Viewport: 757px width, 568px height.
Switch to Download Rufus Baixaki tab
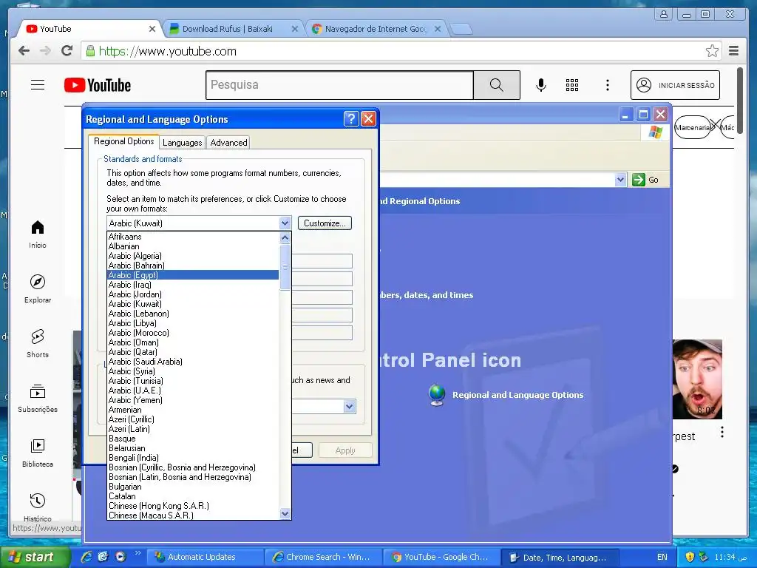tap(234, 29)
